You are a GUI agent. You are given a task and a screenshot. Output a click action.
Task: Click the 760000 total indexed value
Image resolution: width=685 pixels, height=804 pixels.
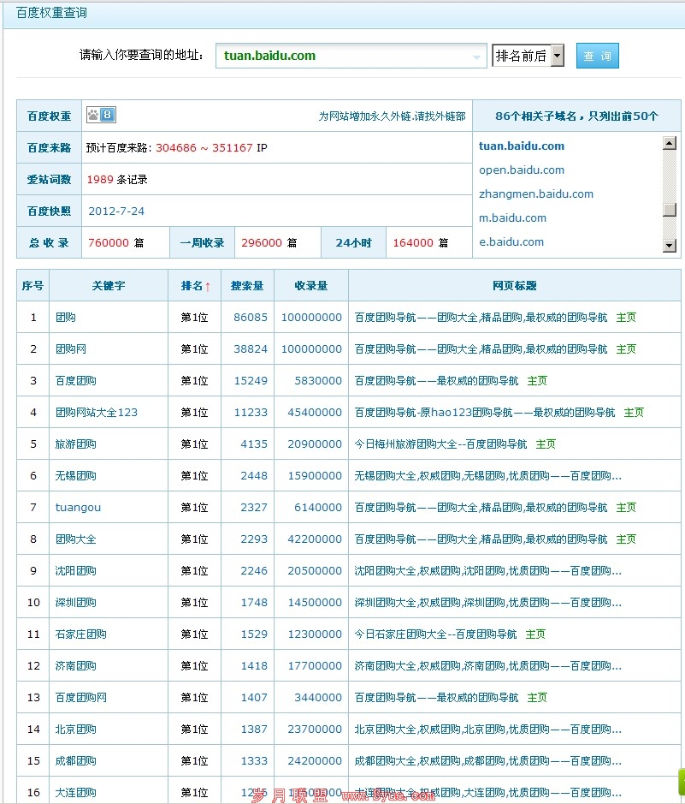pos(109,242)
